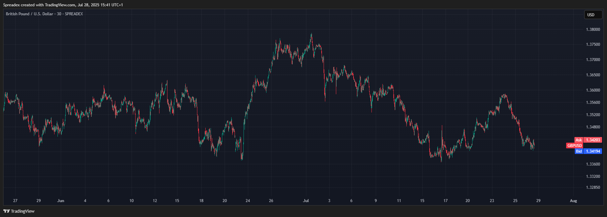Click the 18 date label on time axis
This screenshot has height=217, width=607.
coord(201,201)
